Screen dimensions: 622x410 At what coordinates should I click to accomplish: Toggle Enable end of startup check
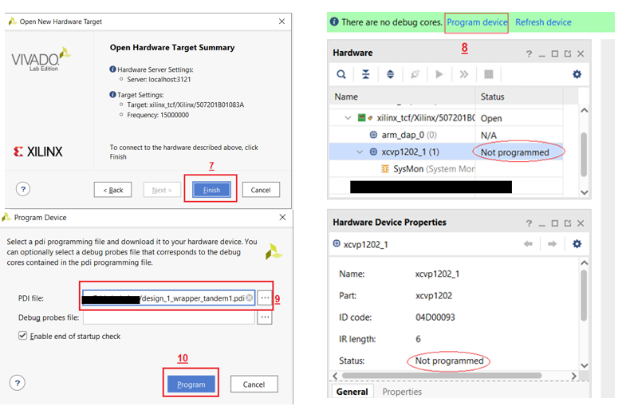pyautogui.click(x=22, y=336)
